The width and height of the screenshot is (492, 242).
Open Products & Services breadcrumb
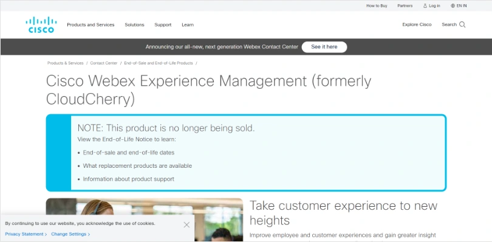tap(65, 63)
